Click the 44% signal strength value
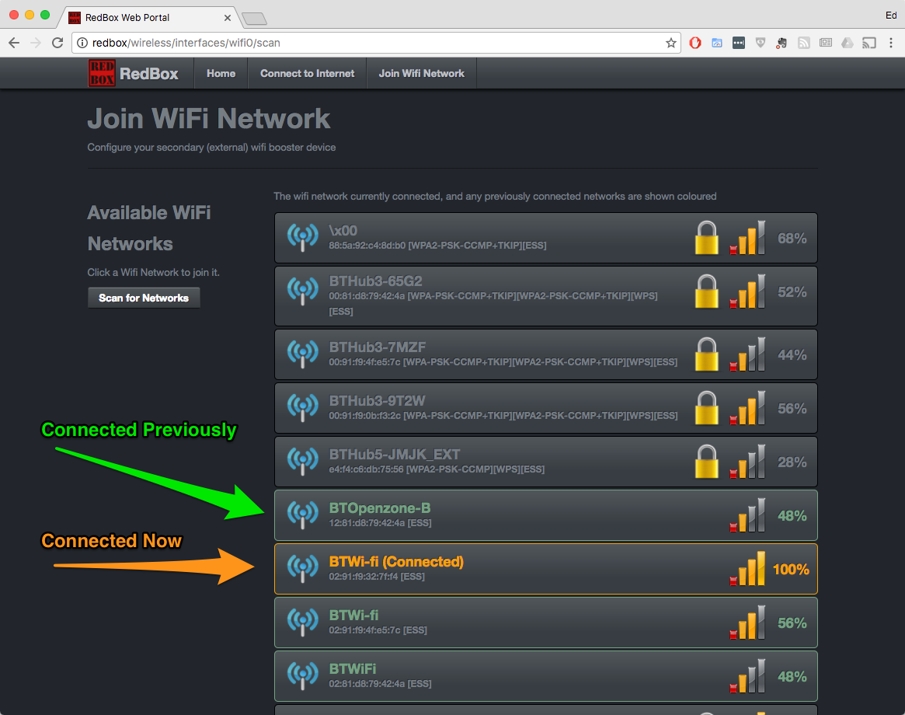Image resolution: width=905 pixels, height=715 pixels. tap(792, 354)
